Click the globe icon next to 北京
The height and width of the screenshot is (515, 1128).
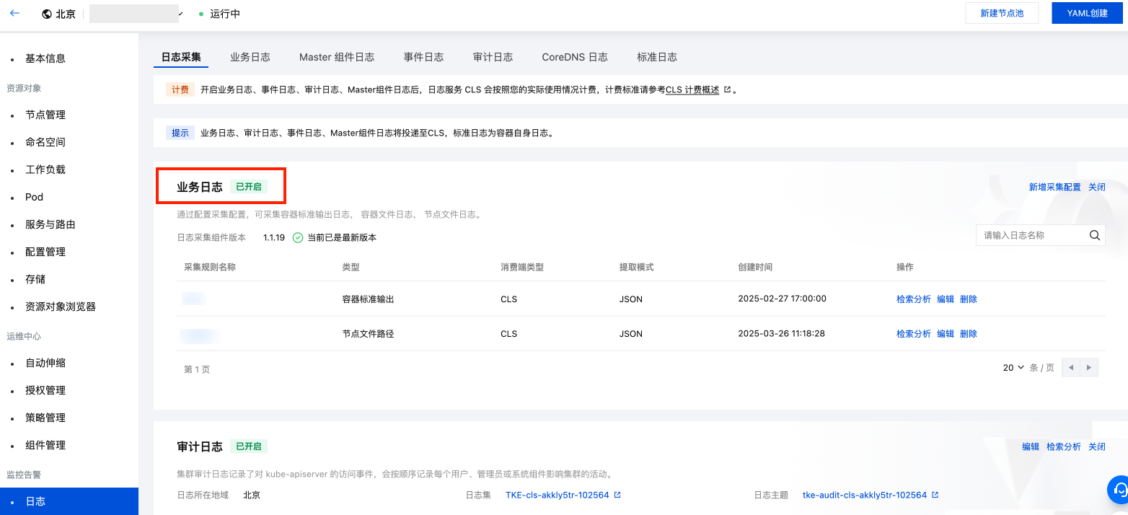47,14
